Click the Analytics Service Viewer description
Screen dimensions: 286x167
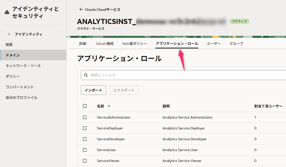pyautogui.click(x=182, y=161)
